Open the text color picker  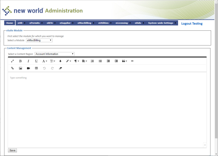click(60, 61)
